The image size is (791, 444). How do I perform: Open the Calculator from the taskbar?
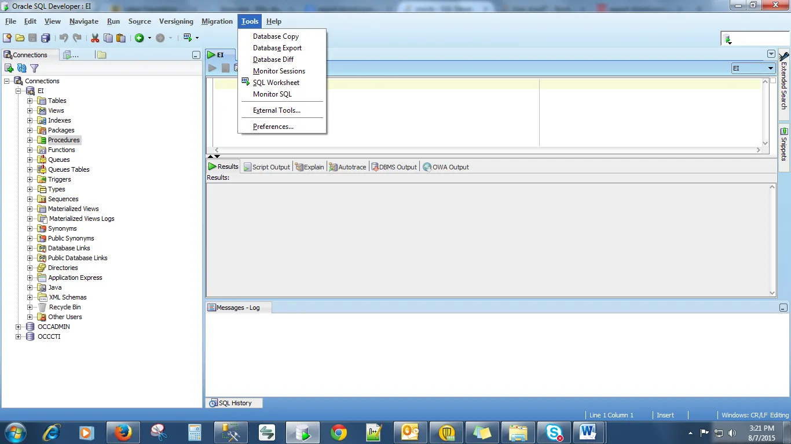(195, 432)
